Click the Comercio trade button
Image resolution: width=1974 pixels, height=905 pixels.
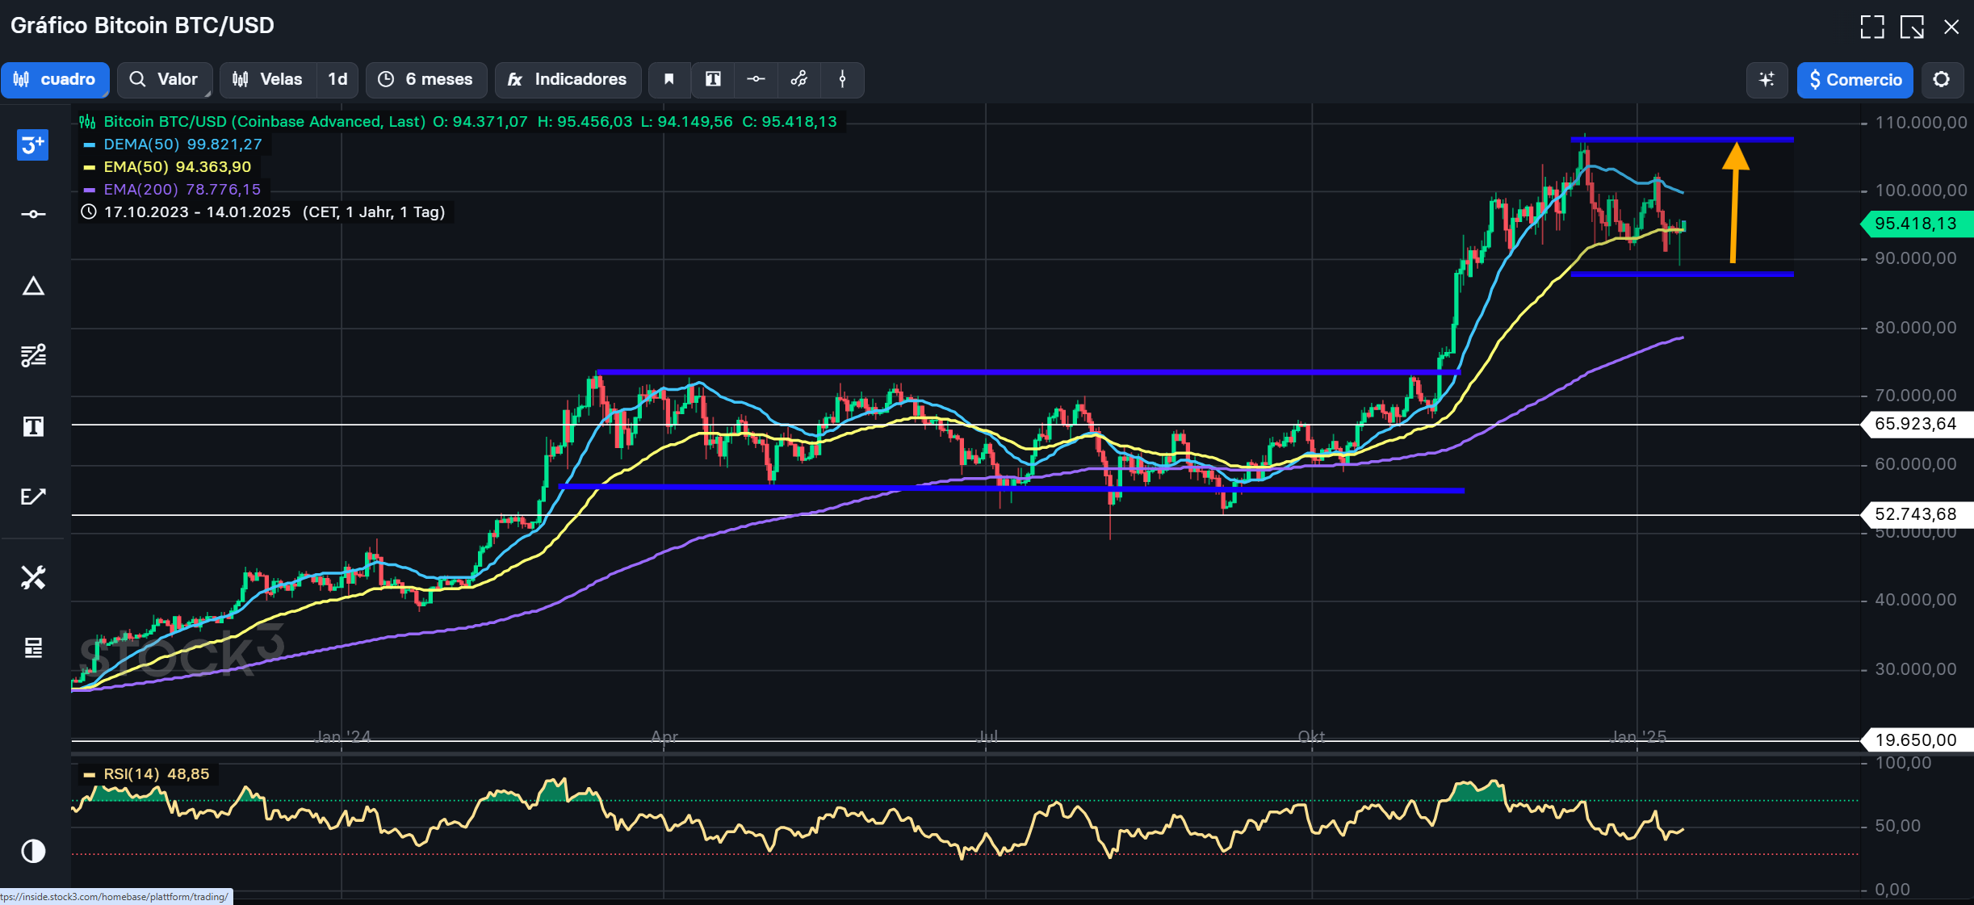[1855, 80]
